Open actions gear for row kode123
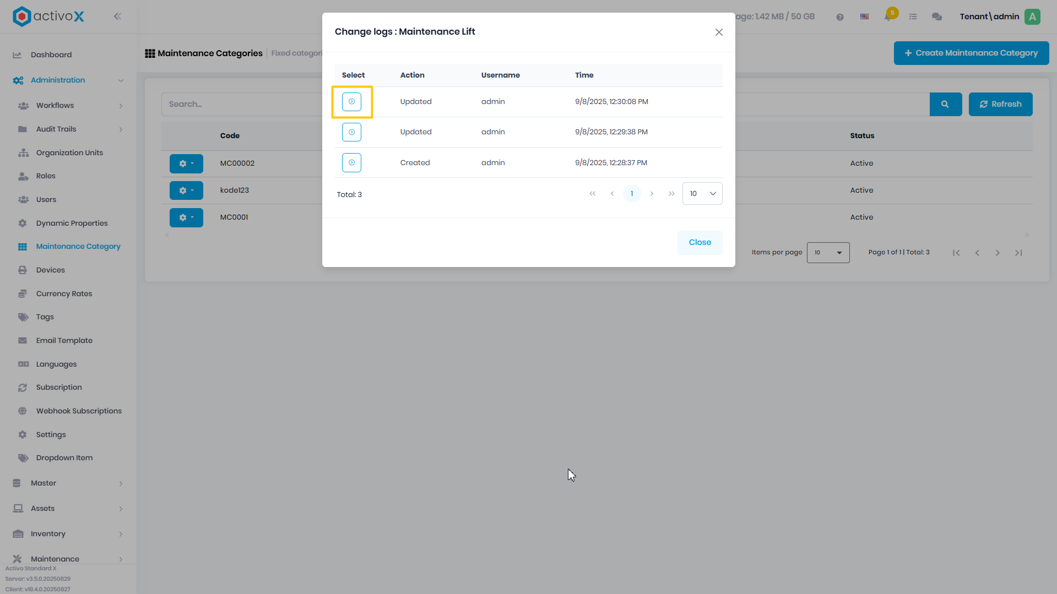The height and width of the screenshot is (594, 1057). 186,190
